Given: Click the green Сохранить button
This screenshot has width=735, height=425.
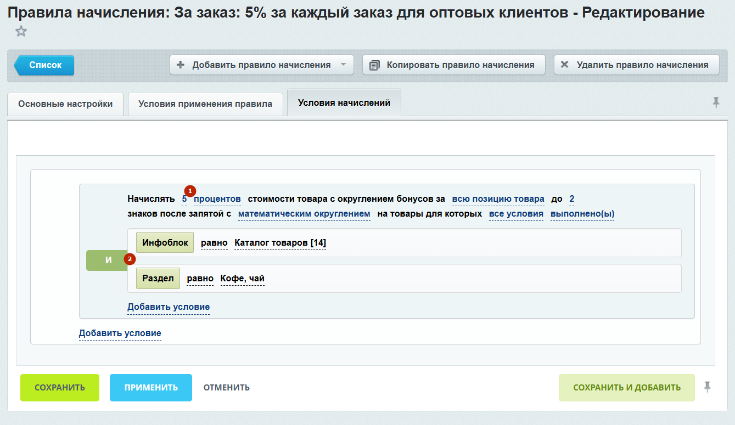Looking at the screenshot, I should [x=60, y=387].
